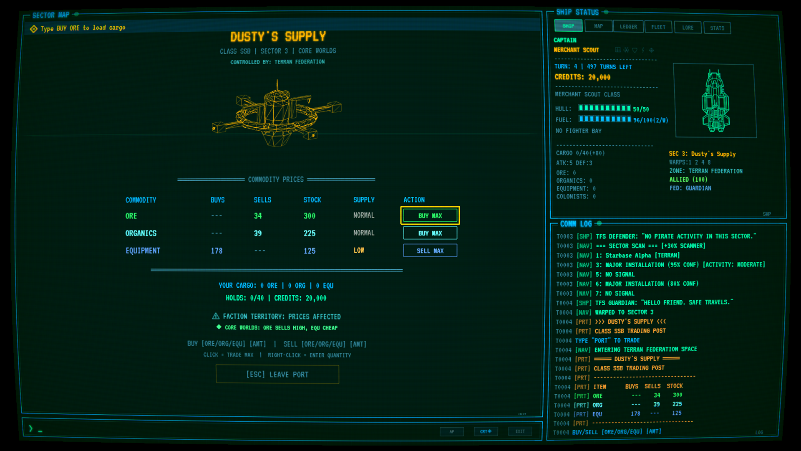Click the EXIT button in bottom bar

click(x=520, y=431)
